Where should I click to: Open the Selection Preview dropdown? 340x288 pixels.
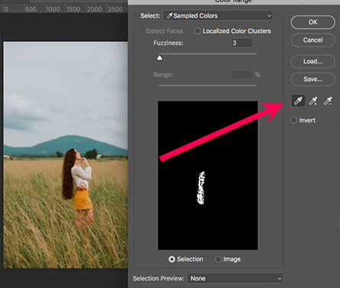(235, 278)
